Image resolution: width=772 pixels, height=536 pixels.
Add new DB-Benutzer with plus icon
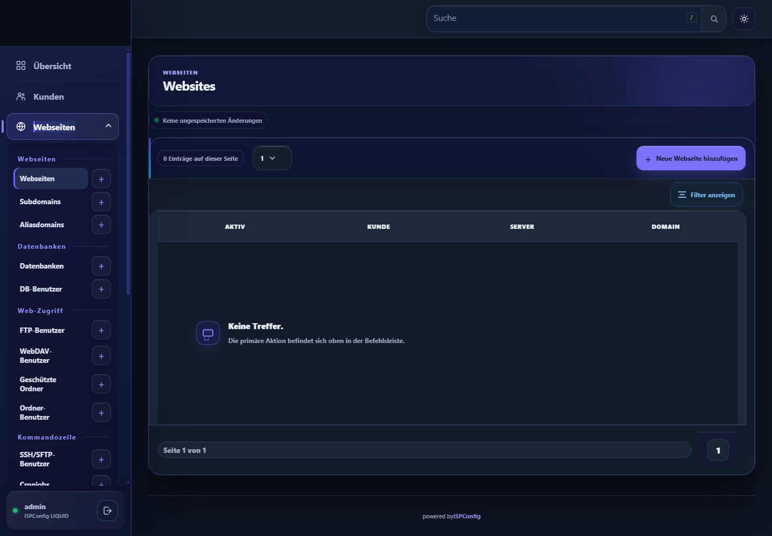[101, 289]
